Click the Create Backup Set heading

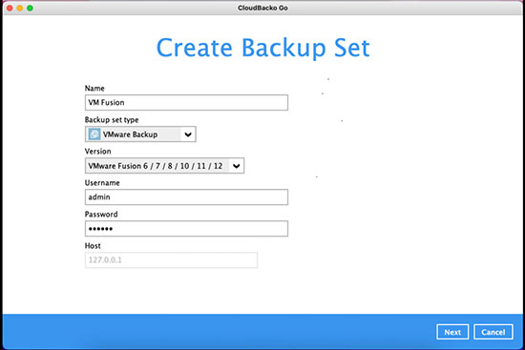coord(263,48)
